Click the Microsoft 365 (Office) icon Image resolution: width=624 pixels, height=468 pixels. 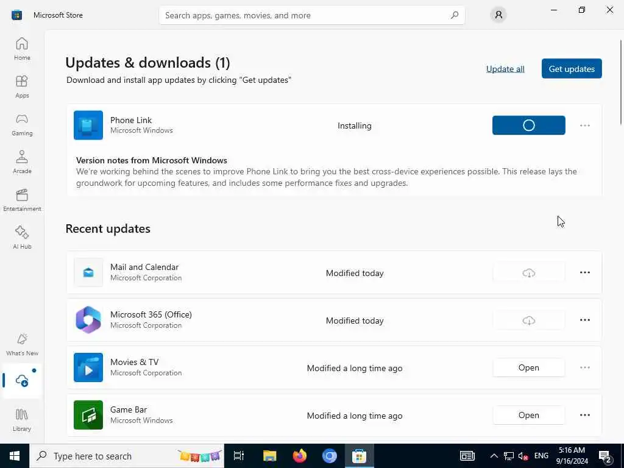coord(88,320)
